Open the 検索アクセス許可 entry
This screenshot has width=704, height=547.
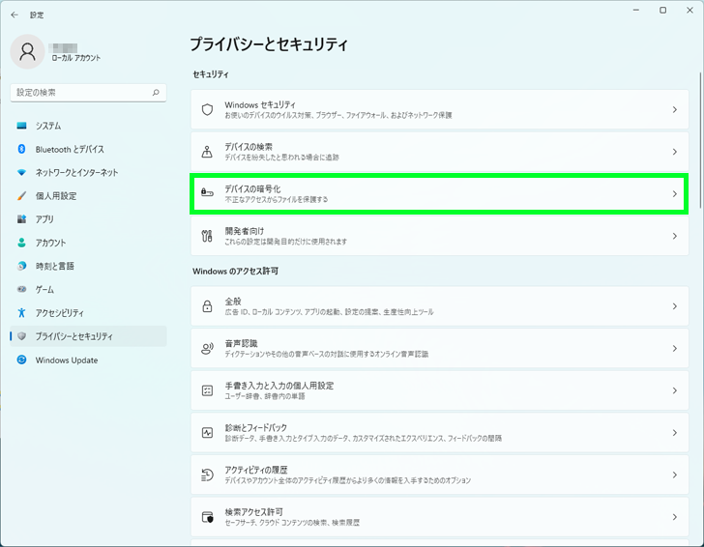click(x=440, y=517)
